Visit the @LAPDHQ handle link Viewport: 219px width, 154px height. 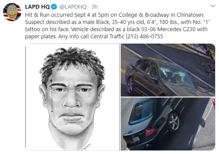[x=73, y=7]
